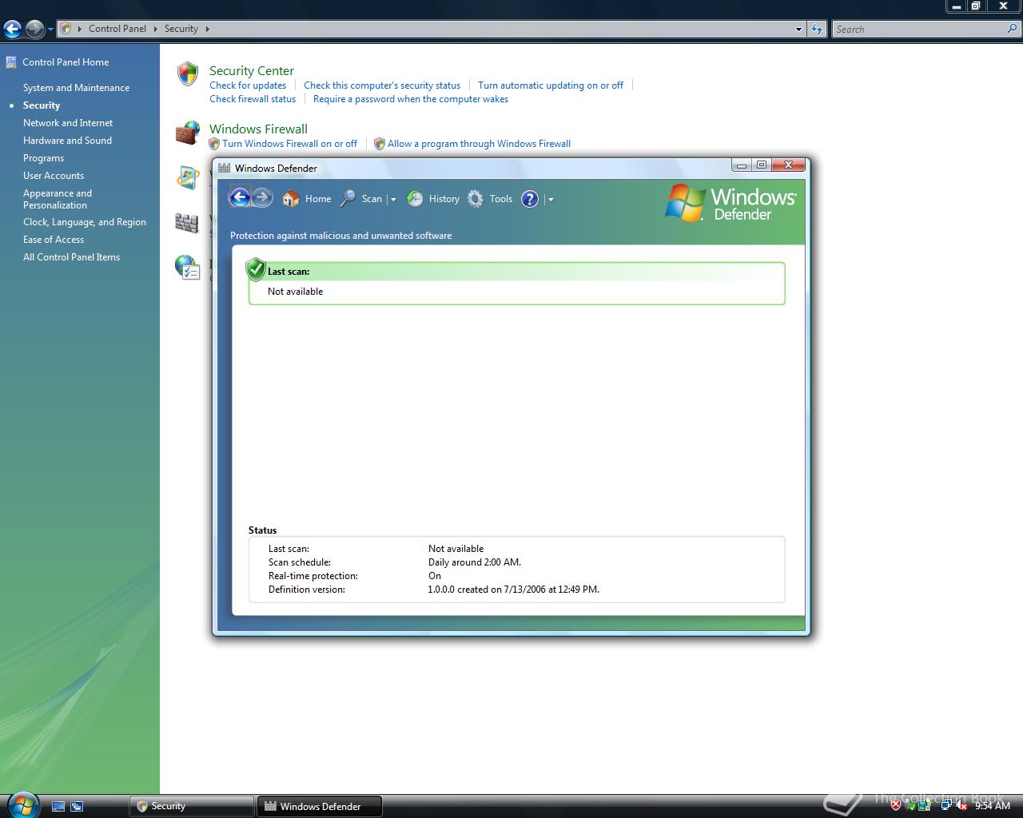Minimize the Windows Defender window
The image size is (1023, 818).
point(742,165)
